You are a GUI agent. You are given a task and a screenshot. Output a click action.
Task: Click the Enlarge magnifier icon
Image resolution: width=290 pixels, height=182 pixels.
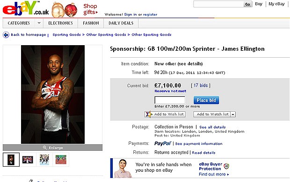(44, 148)
